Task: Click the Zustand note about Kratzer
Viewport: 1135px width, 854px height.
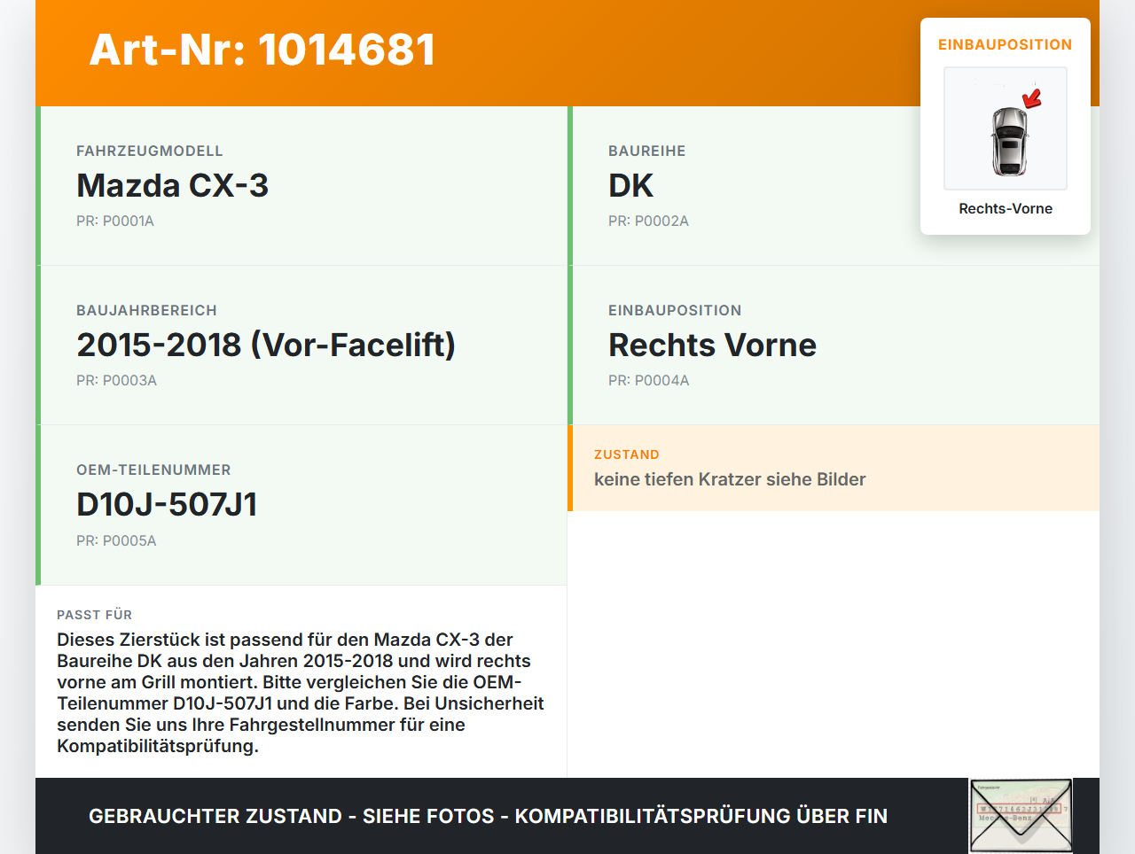Action: pos(730,479)
